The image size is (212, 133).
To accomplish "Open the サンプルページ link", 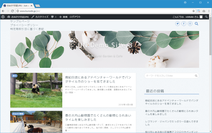I will click(20, 21).
